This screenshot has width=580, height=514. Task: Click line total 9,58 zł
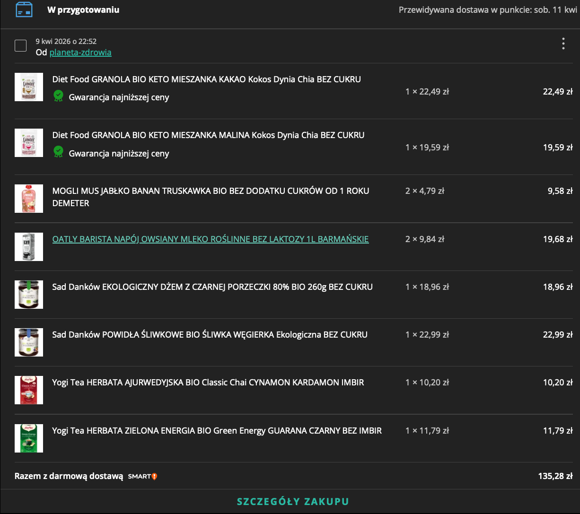pyautogui.click(x=560, y=191)
